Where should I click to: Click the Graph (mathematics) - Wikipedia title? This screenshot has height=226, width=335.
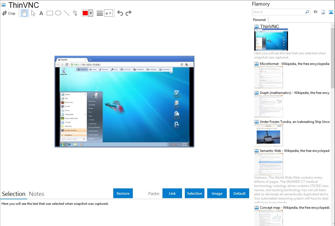[x=294, y=93]
